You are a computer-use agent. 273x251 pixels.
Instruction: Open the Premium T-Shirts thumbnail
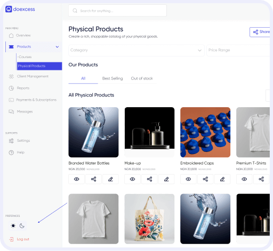pyautogui.click(x=253, y=132)
